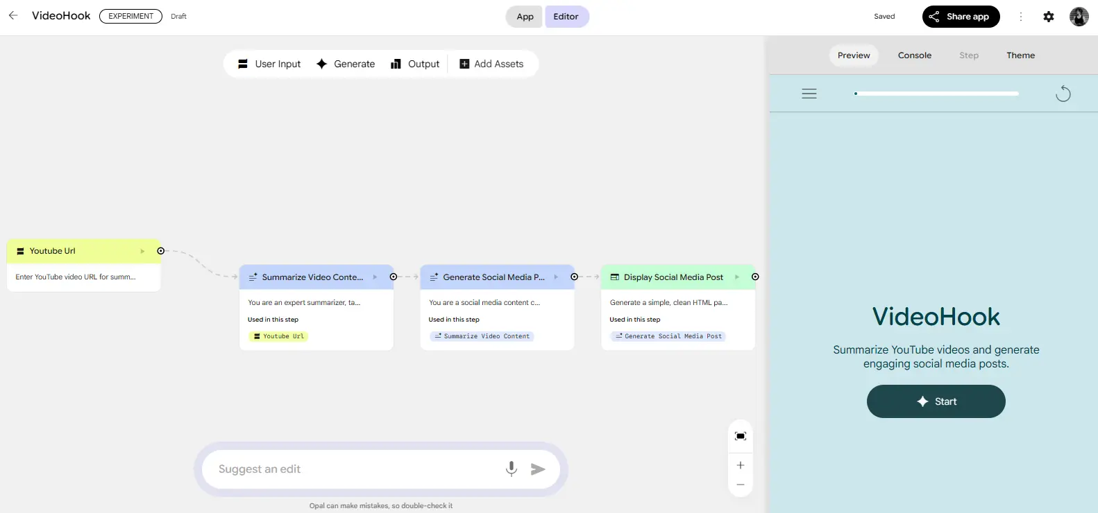This screenshot has width=1098, height=513.
Task: Click play arrow on Display Social Media Post
Action: (x=736, y=277)
